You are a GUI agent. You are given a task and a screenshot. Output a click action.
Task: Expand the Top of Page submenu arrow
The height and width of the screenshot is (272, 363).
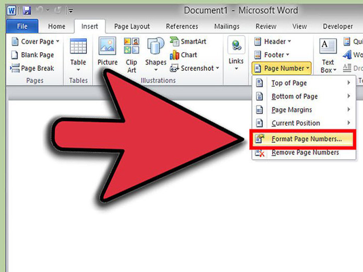349,83
